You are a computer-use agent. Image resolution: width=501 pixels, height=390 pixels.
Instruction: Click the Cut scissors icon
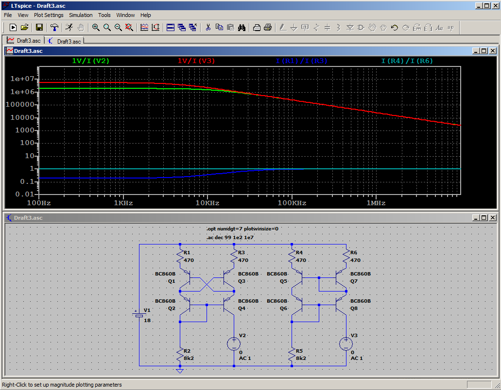[x=208, y=28]
